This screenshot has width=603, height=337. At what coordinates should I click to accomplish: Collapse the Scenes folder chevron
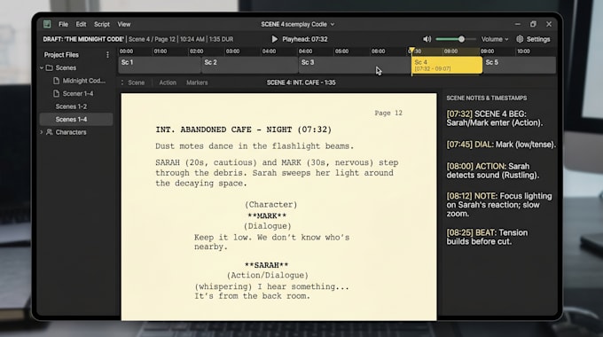pos(42,67)
